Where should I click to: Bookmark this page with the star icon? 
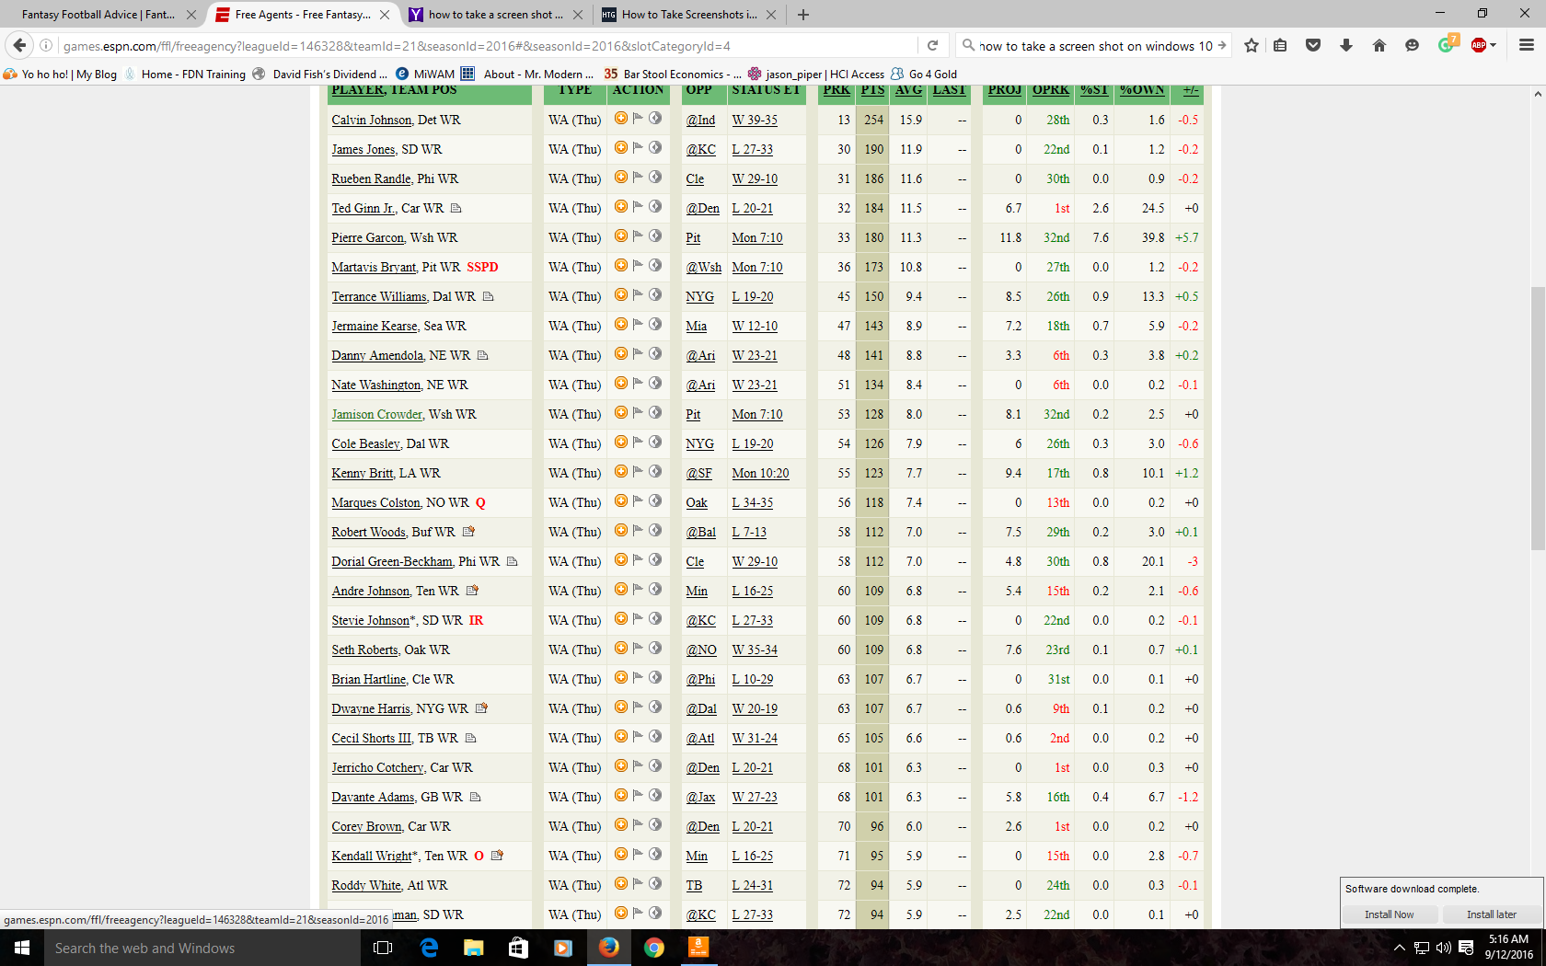[x=1252, y=45]
